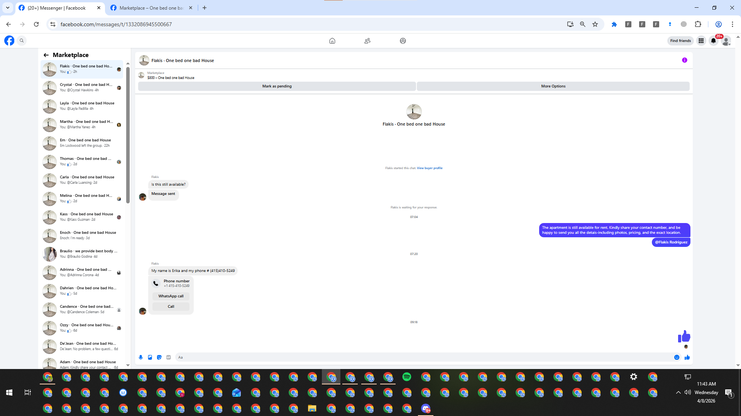The image size is (741, 416).
Task: Click Mark as pending button
Action: pos(277,86)
